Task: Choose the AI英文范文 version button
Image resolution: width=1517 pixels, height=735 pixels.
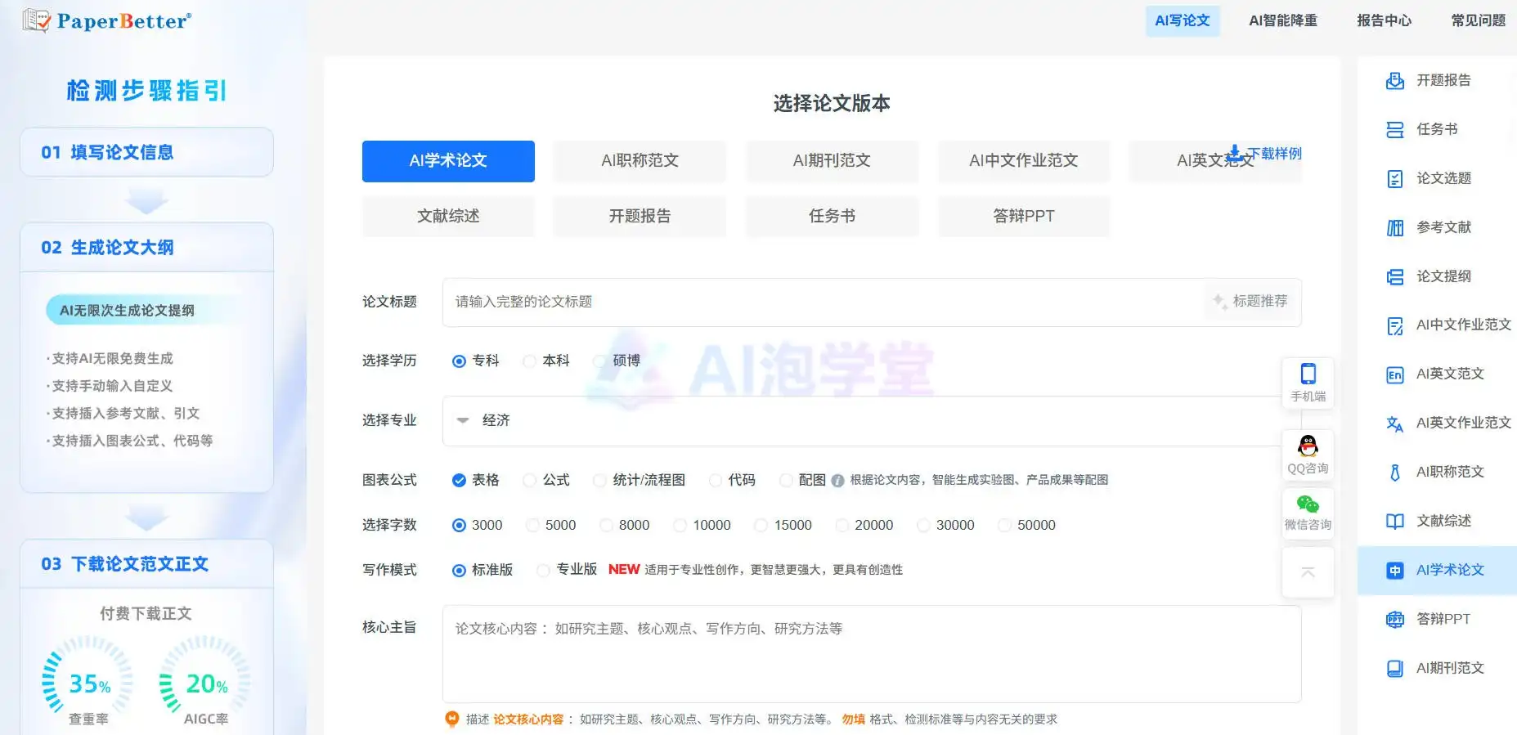Action: pyautogui.click(x=1215, y=161)
